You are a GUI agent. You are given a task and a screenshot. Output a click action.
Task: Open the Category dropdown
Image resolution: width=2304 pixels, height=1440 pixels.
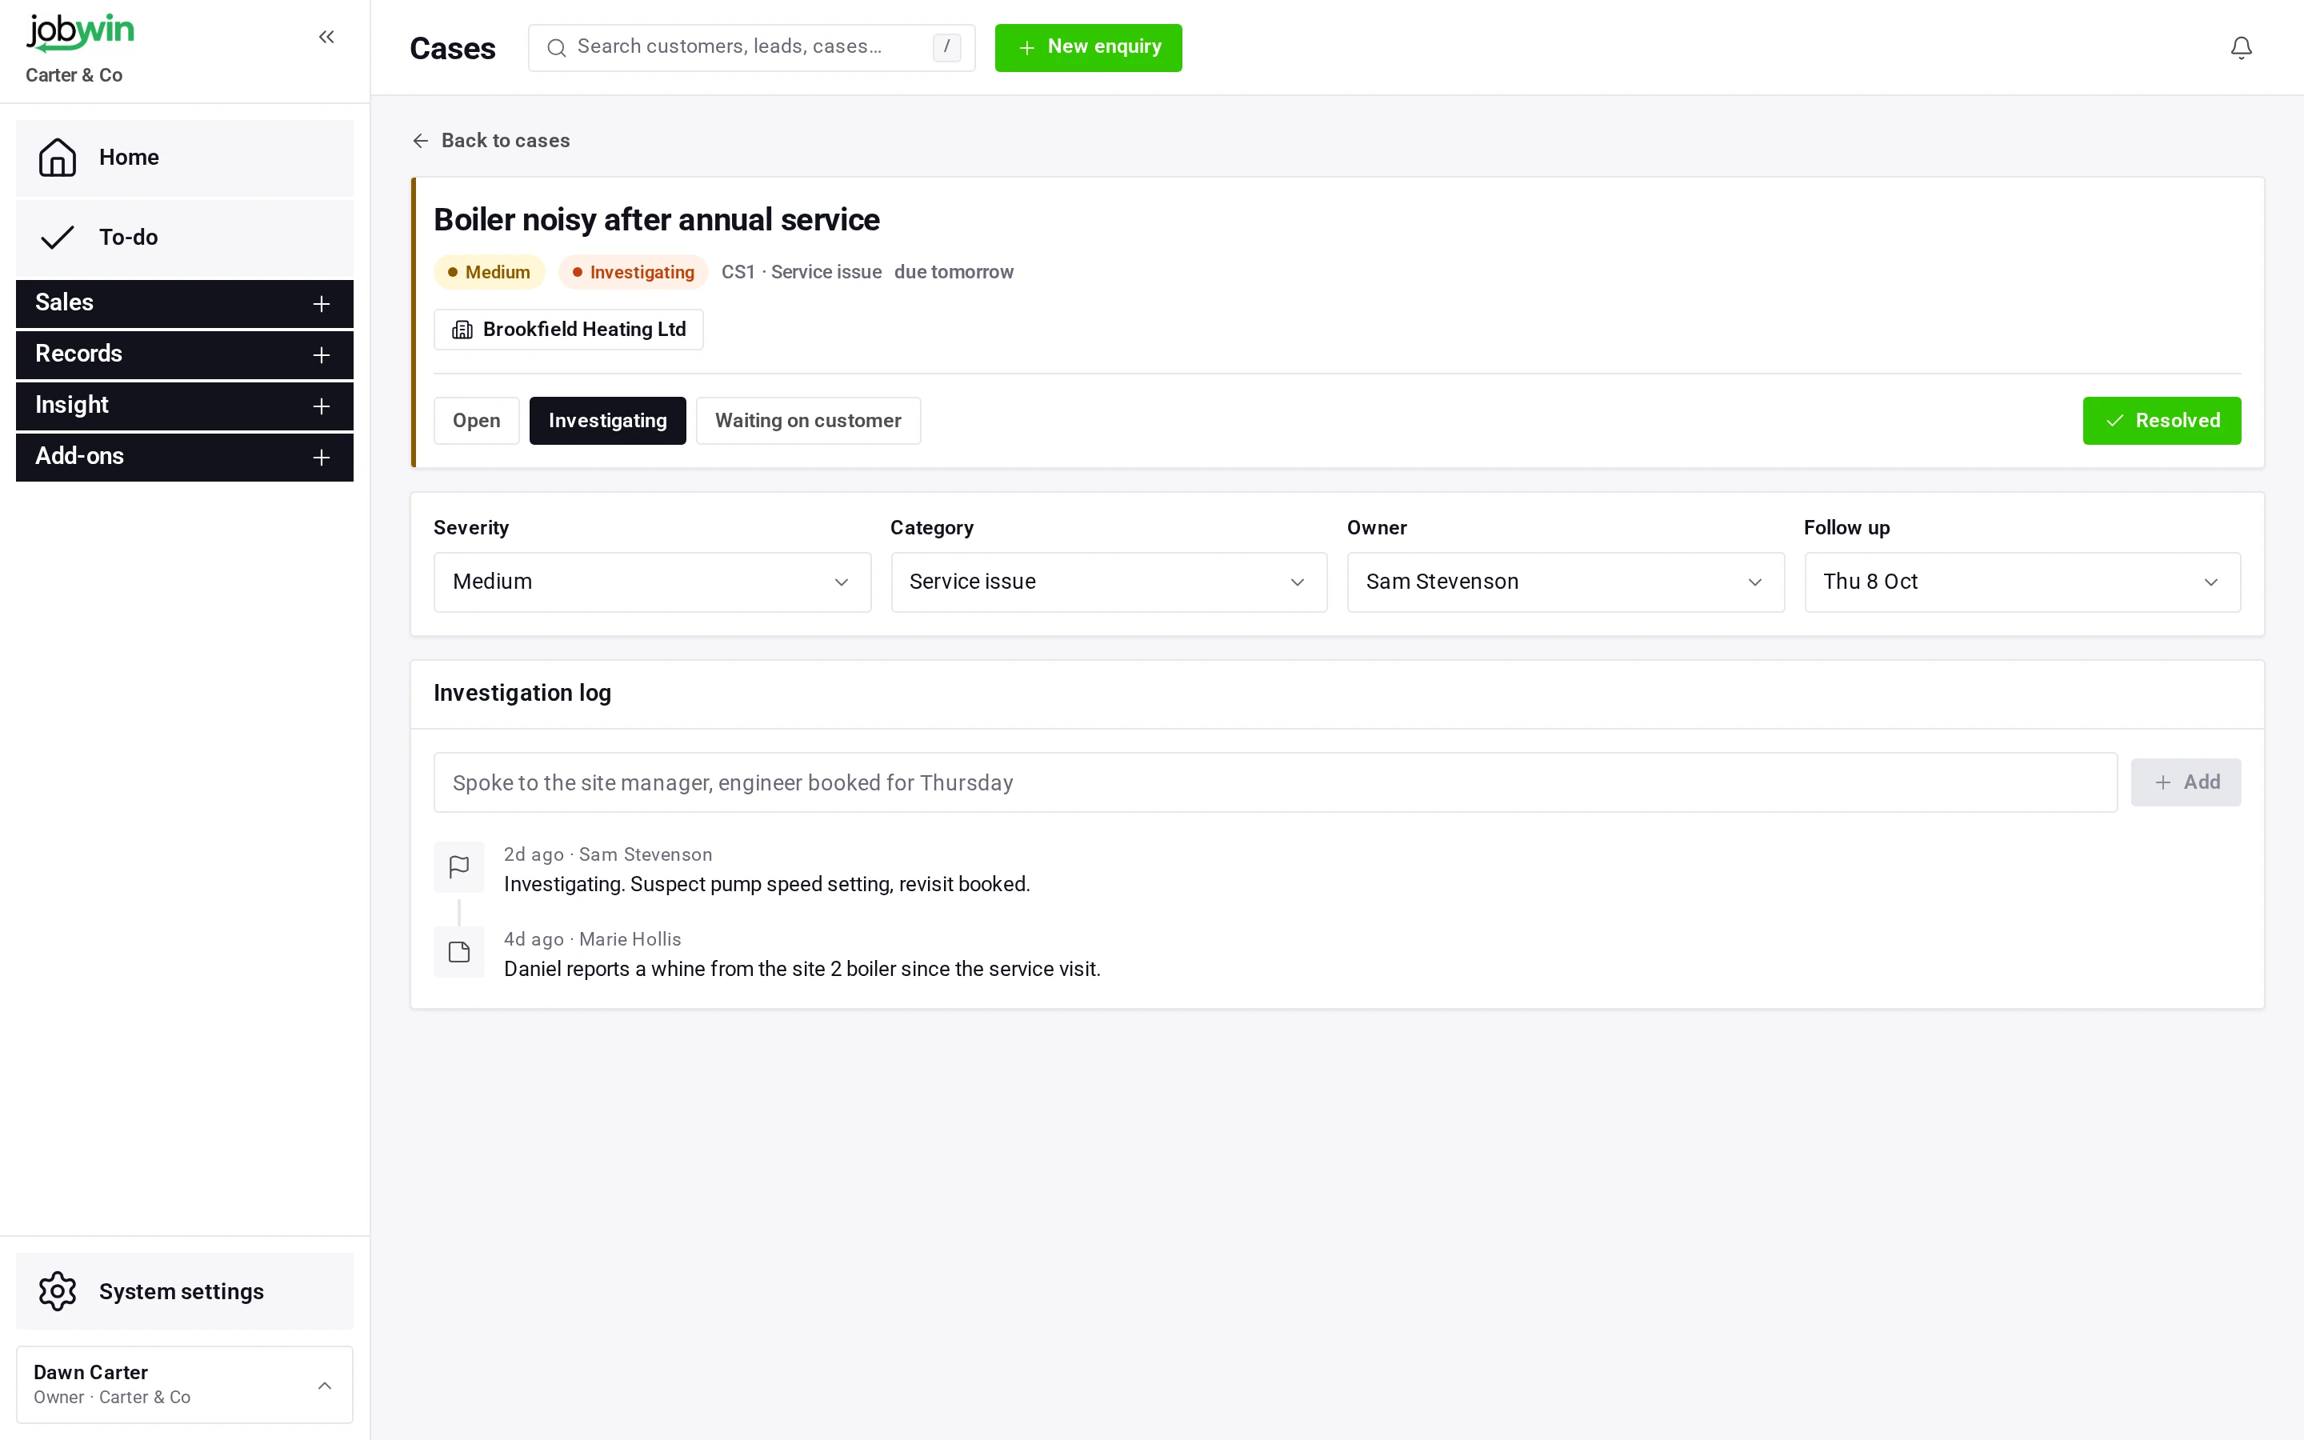1108,582
